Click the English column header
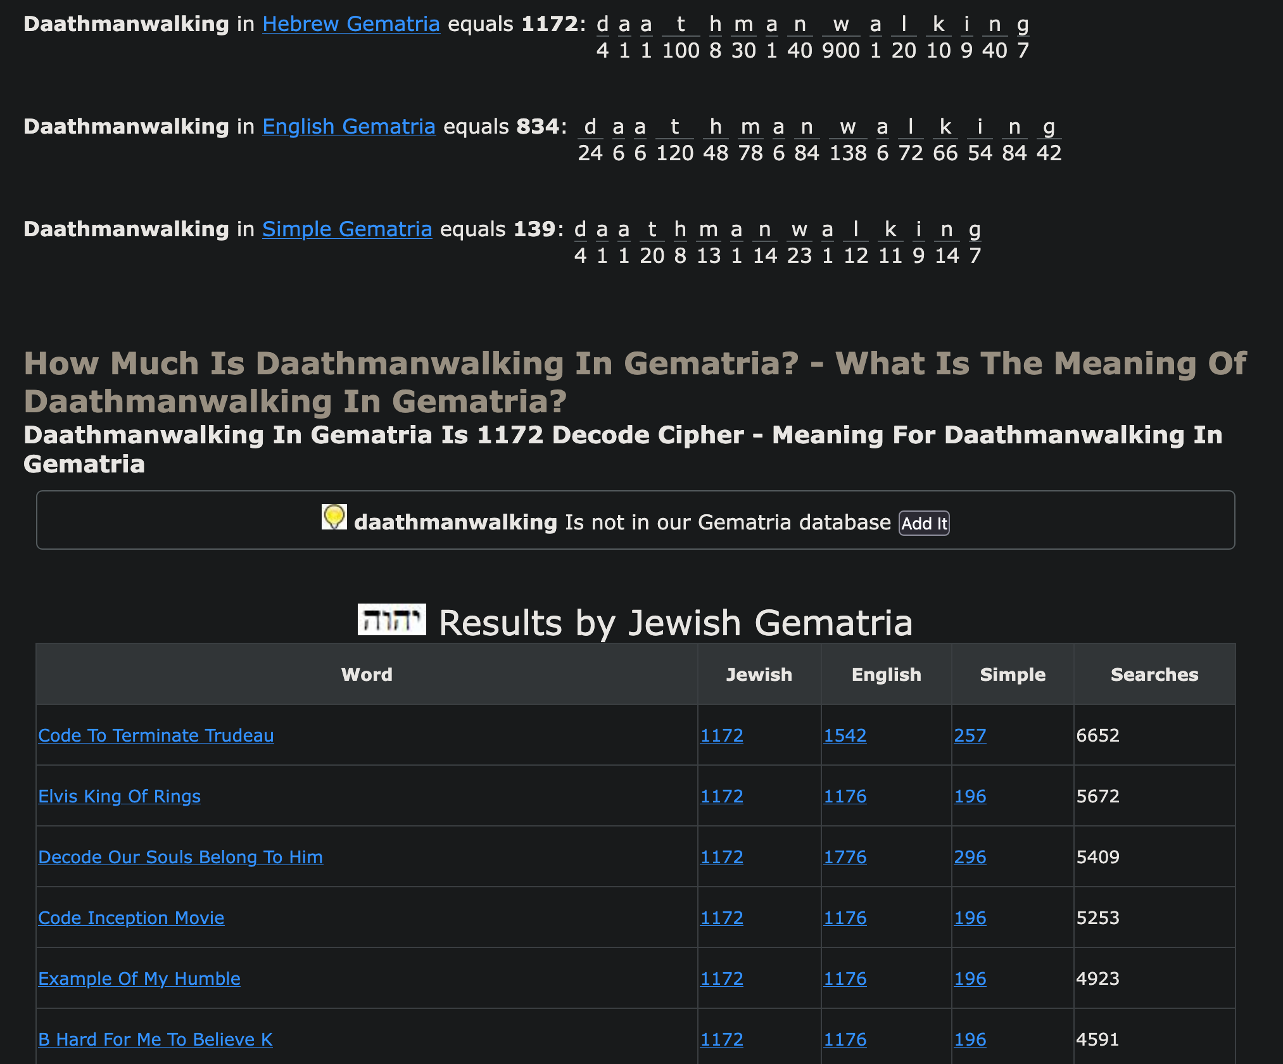1283x1064 pixels. (886, 674)
